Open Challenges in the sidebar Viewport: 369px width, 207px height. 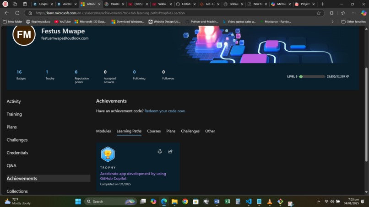point(17,140)
